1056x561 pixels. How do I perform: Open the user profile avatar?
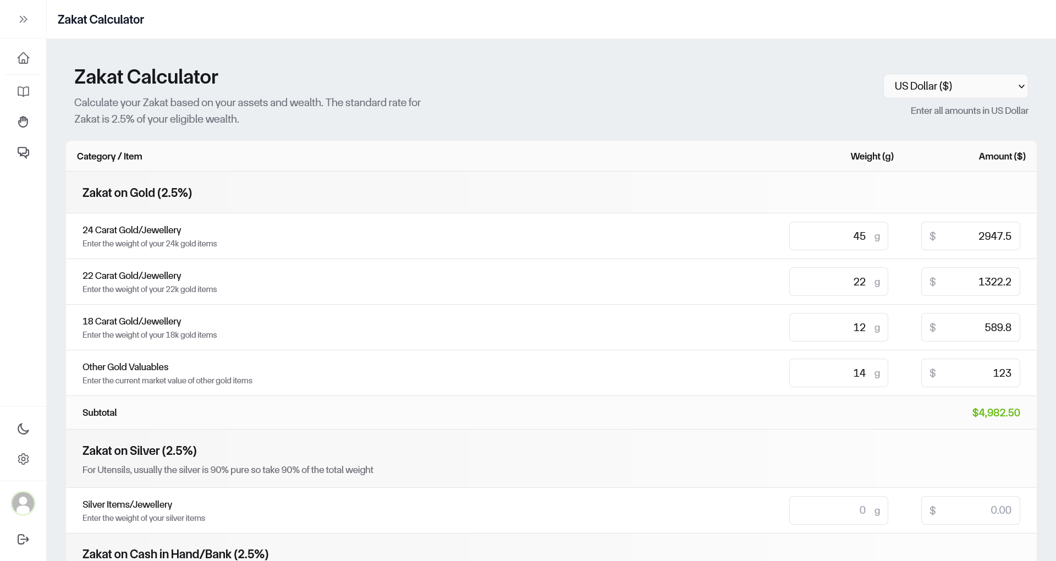point(23,503)
